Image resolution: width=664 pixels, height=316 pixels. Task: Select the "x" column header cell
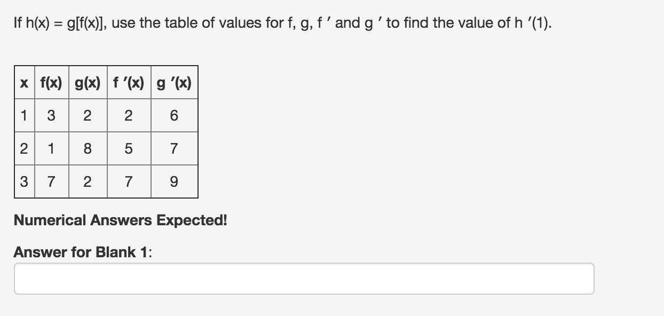(25, 83)
